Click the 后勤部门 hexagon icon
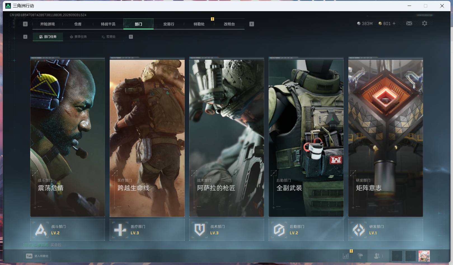This screenshot has height=265, width=453. [279, 230]
